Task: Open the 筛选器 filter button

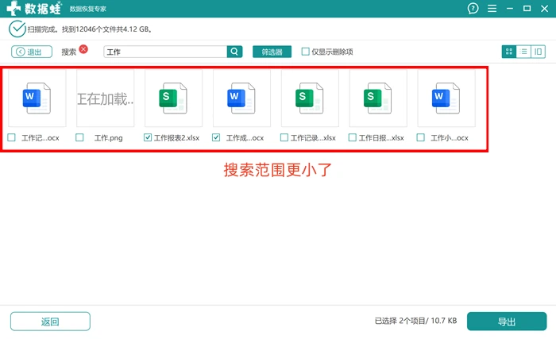Action: pos(272,52)
